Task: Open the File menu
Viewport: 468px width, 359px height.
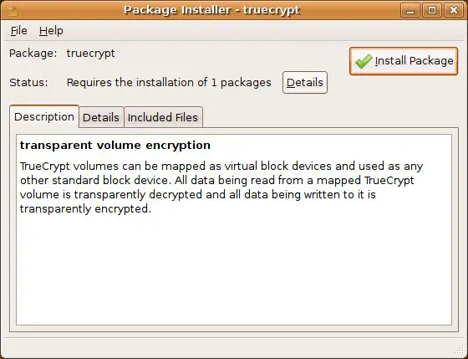Action: point(18,31)
